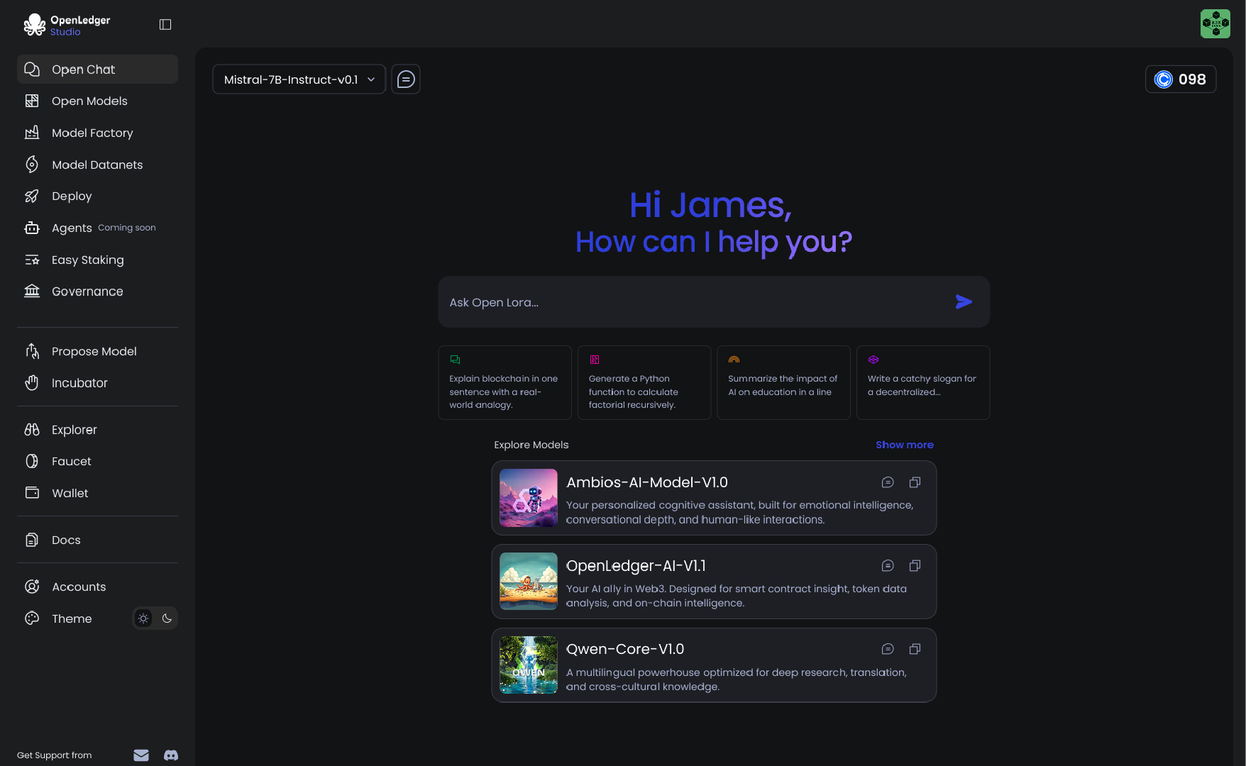1246x766 pixels.
Task: Click copy icon on Ambios-AI-Model-V1.0 card
Action: (x=915, y=482)
